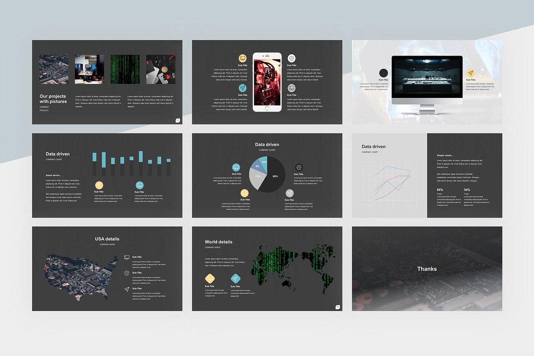534x356 pixels.
Task: Click teal monitor icon on bar chart slide
Action: tap(139, 185)
